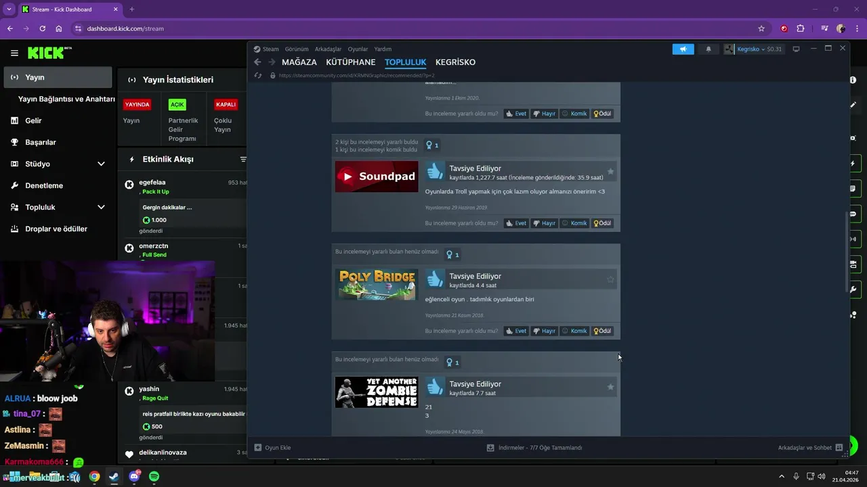Open the Etkinlik Akışı filter icon
Screen dimensions: 867x487
[243, 159]
